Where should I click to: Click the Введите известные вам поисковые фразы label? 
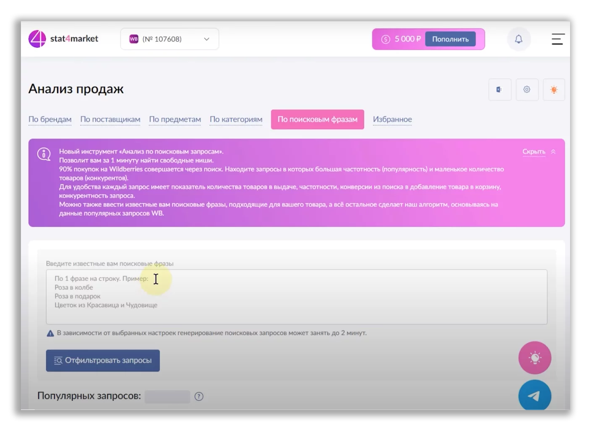[110, 264]
